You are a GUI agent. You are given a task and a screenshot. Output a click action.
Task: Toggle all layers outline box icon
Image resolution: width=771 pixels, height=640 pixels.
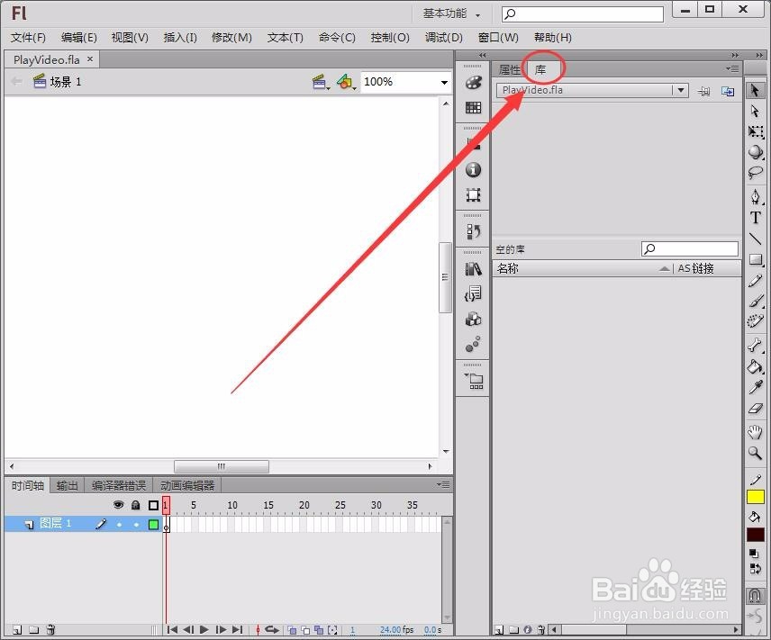153,505
